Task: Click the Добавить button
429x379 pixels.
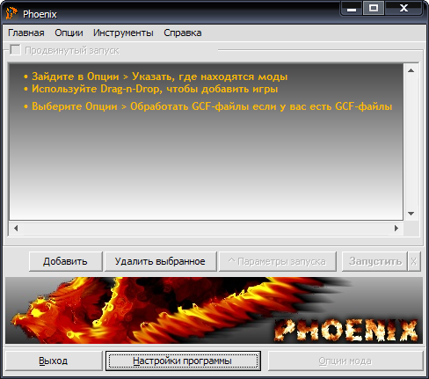Action: point(65,261)
